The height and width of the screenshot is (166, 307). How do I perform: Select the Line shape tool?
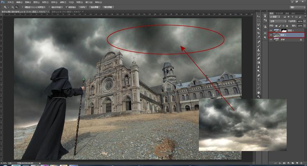(x=259, y=88)
